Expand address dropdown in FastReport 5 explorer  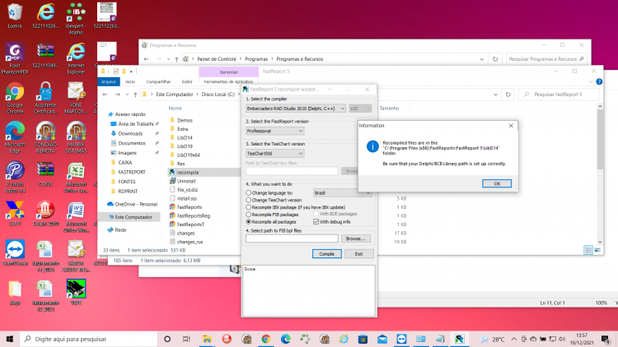coord(495,95)
